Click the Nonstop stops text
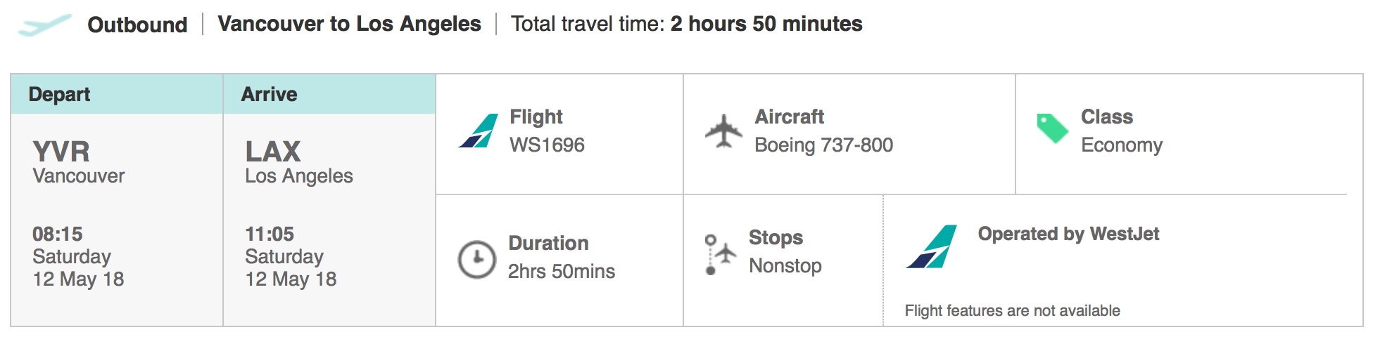 pyautogui.click(x=785, y=265)
